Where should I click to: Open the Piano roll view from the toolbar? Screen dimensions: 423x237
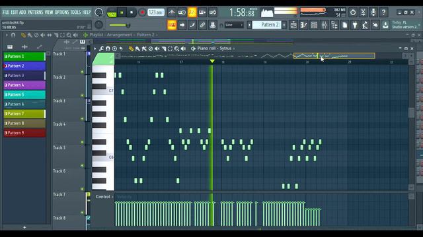304,25
